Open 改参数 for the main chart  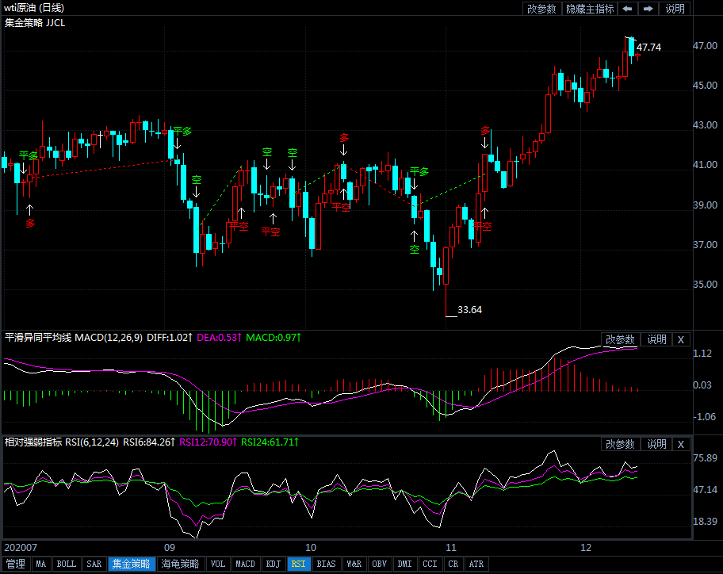(x=542, y=9)
